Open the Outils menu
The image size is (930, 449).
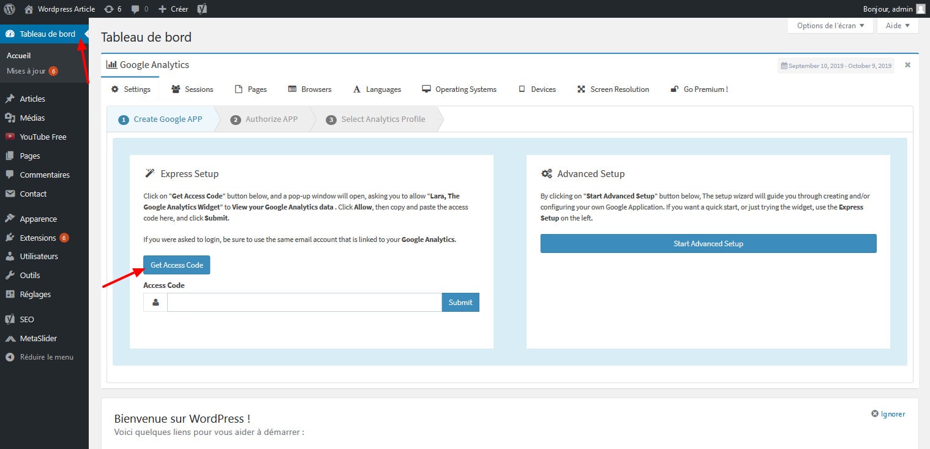click(44, 275)
